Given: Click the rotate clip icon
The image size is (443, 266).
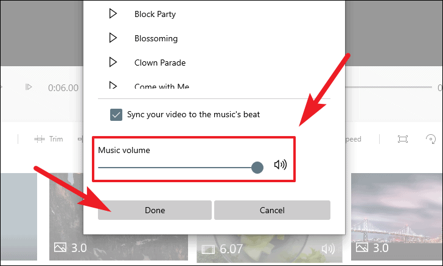Looking at the screenshot, I should pyautogui.click(x=431, y=139).
